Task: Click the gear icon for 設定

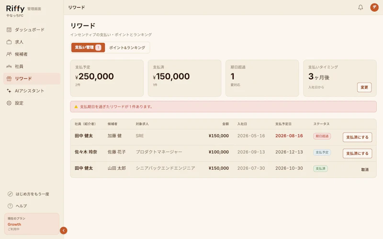Action: click(9, 103)
